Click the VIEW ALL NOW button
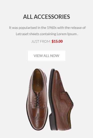 46,56
